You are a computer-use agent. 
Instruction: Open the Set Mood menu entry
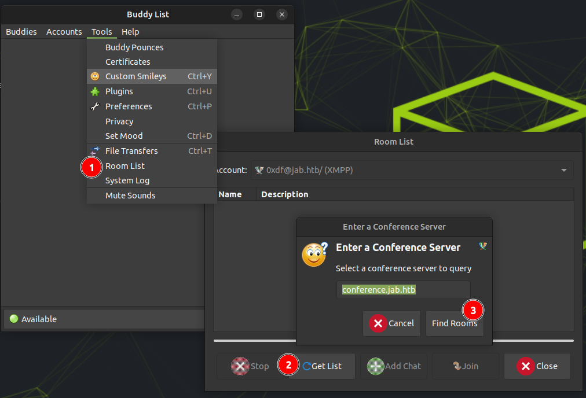click(124, 136)
